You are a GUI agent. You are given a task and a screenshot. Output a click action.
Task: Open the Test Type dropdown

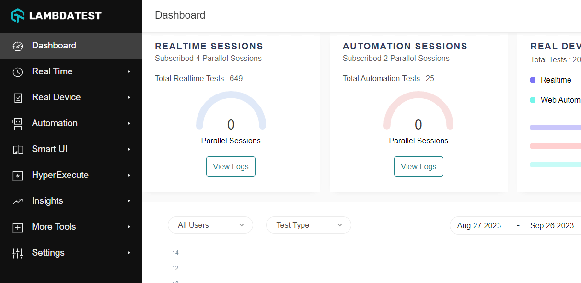coord(308,225)
